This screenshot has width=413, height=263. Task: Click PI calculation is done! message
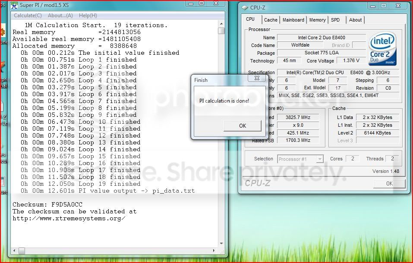[x=224, y=101]
